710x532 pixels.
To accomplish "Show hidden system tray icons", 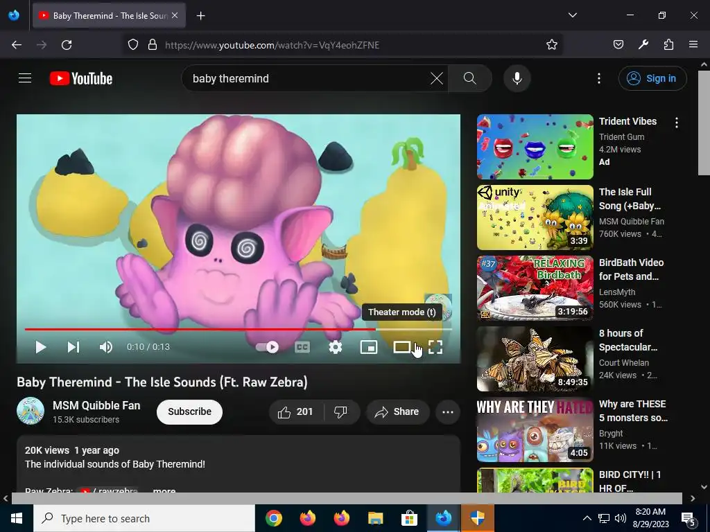I will click(587, 518).
